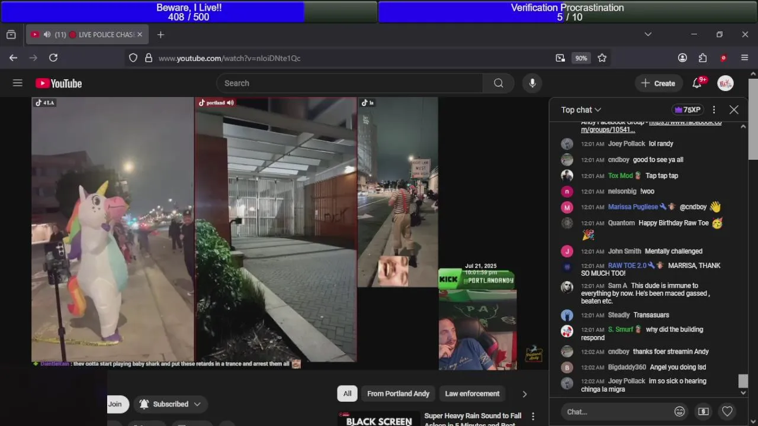Start voice search with microphone icon

pos(532,83)
